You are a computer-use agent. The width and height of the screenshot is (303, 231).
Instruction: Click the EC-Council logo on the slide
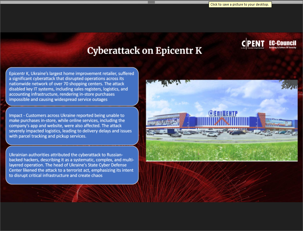[282, 44]
